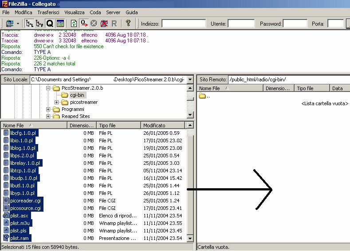Click the Disconnect from server icon

[x=104, y=23]
